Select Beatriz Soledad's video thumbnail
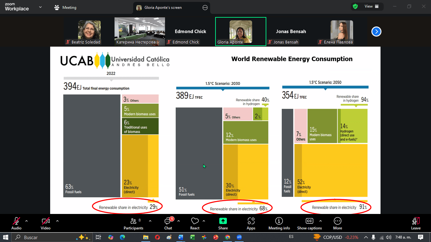 pos(89,32)
